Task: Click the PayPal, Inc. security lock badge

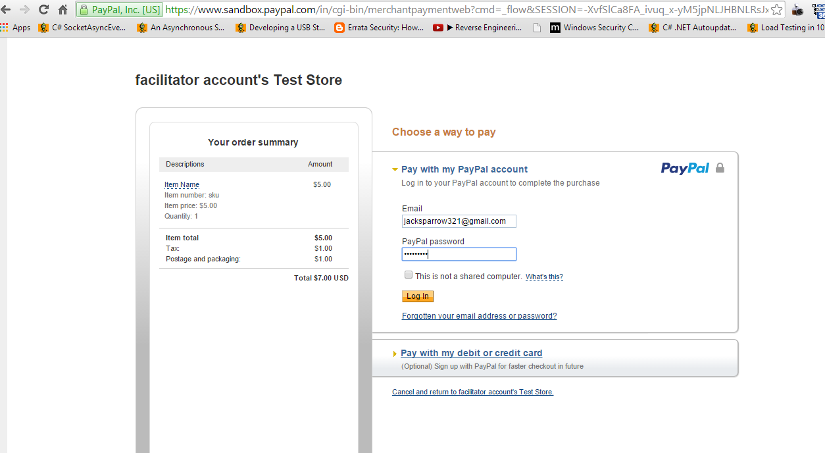Action: coord(119,10)
